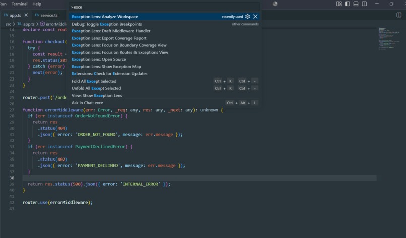Remove Analyze Workspace from recently used

coord(255,16)
